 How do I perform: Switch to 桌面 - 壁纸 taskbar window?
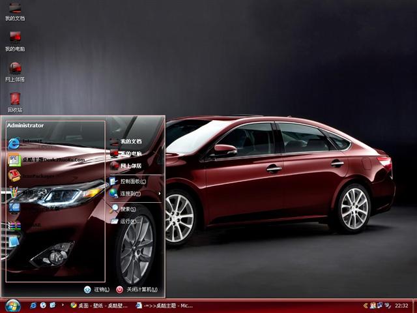tap(99, 306)
